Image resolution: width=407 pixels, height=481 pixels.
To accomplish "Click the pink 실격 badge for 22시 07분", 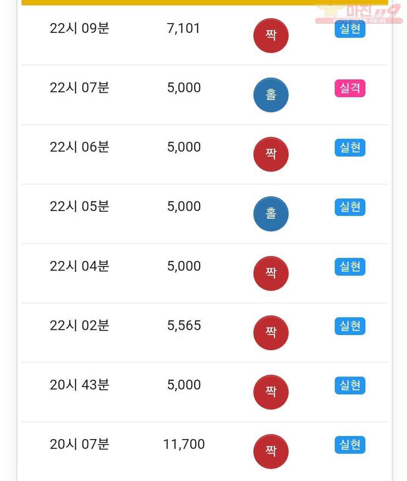I will tap(350, 88).
